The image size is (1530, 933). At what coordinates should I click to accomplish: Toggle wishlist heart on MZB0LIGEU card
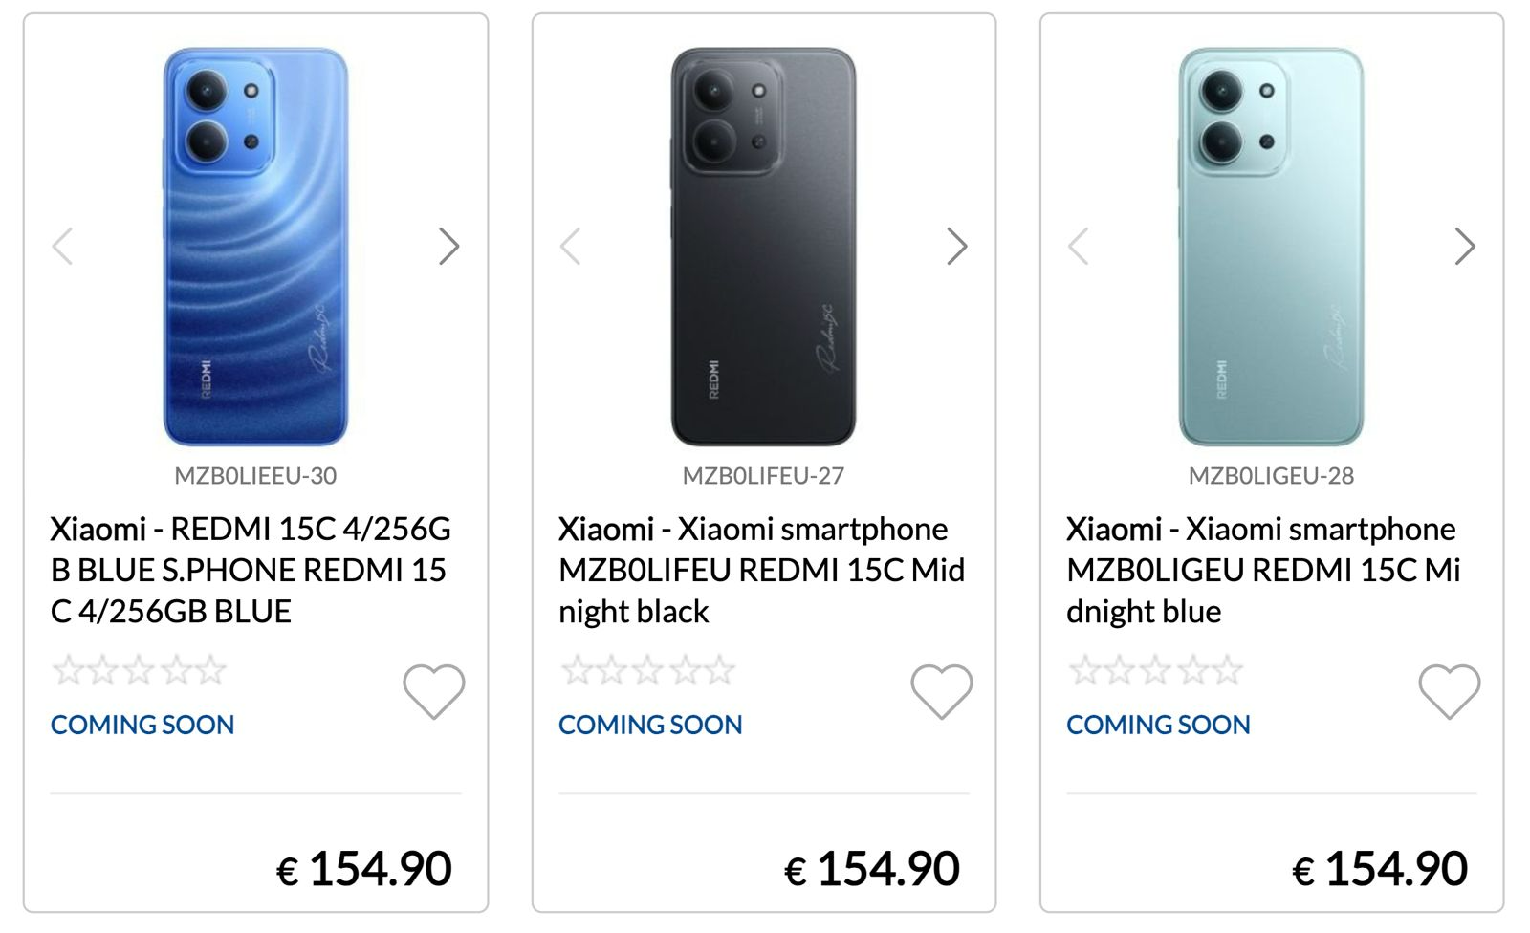(x=1450, y=690)
